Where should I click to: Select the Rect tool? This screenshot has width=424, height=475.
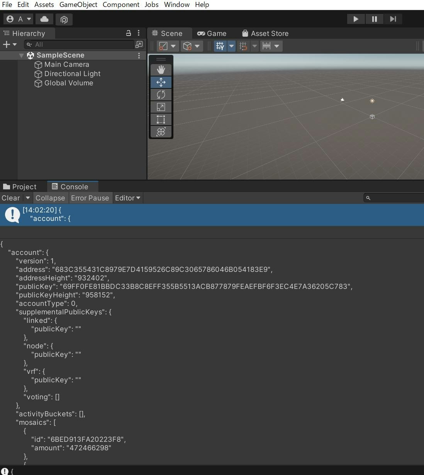[161, 119]
